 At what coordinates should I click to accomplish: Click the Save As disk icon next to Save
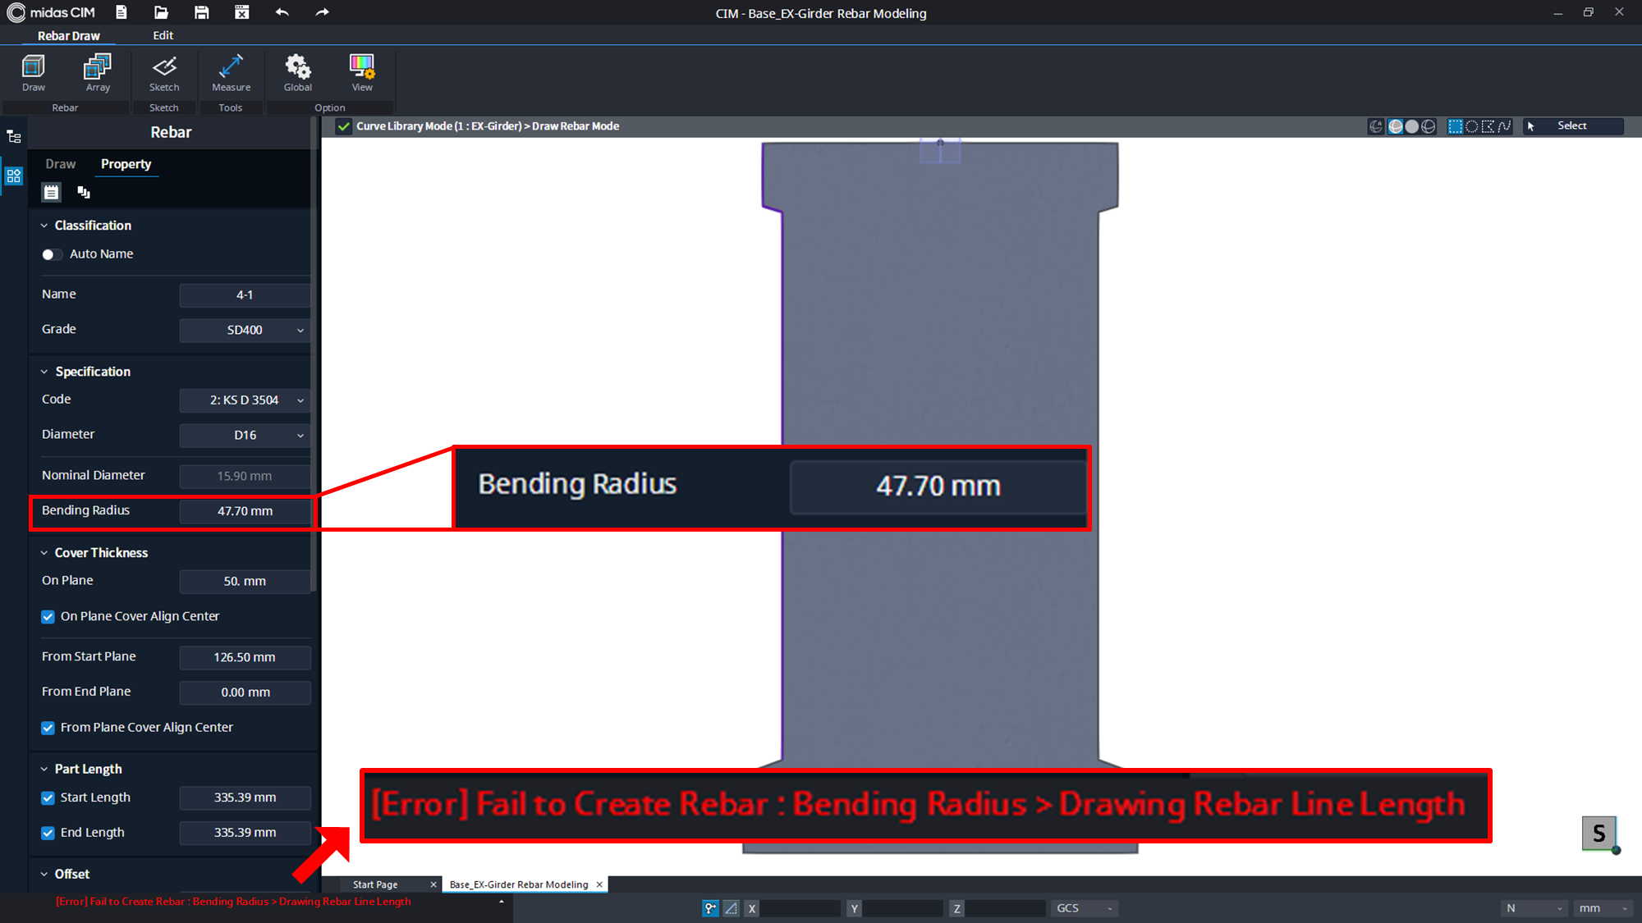241,12
